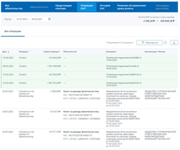
Task: Open Решение об изменении срока уплаты tab
Action: (131, 7)
